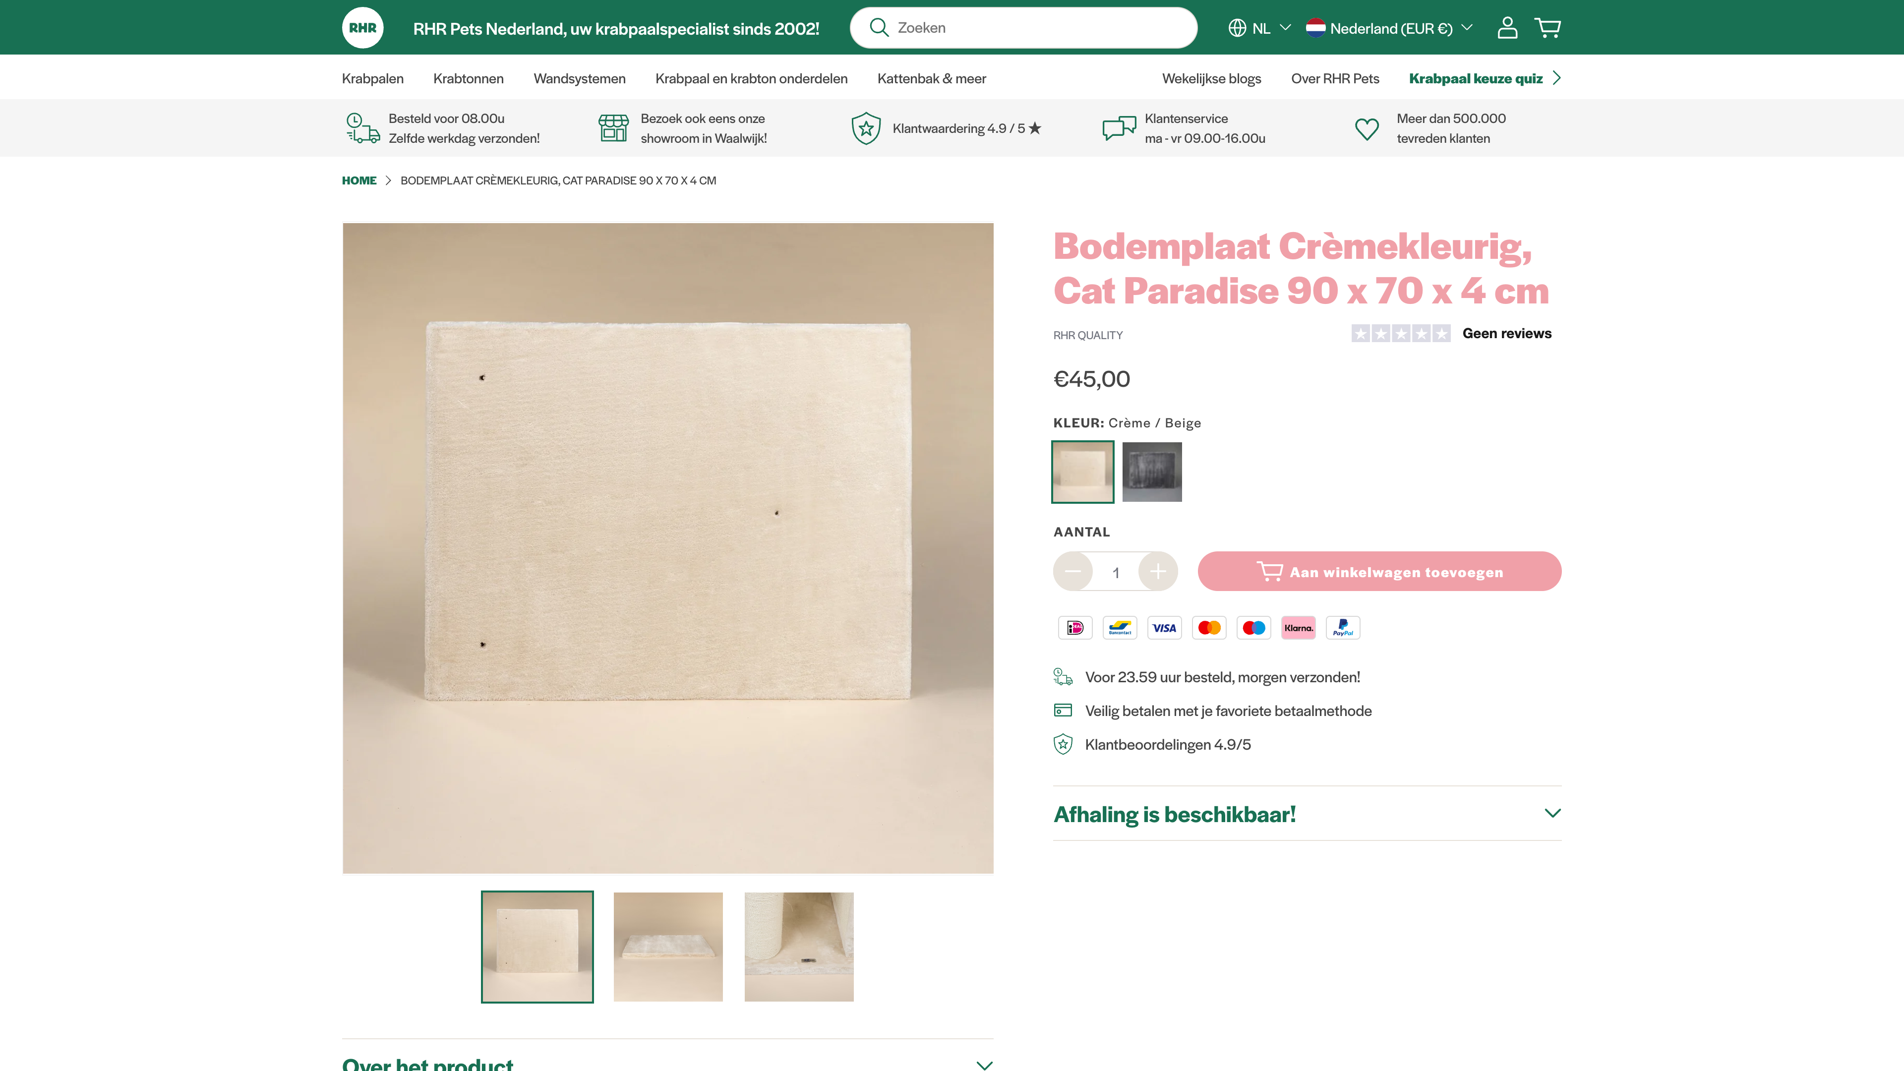The width and height of the screenshot is (1904, 1071).
Task: Click the PayPal payment icon
Action: (1343, 628)
